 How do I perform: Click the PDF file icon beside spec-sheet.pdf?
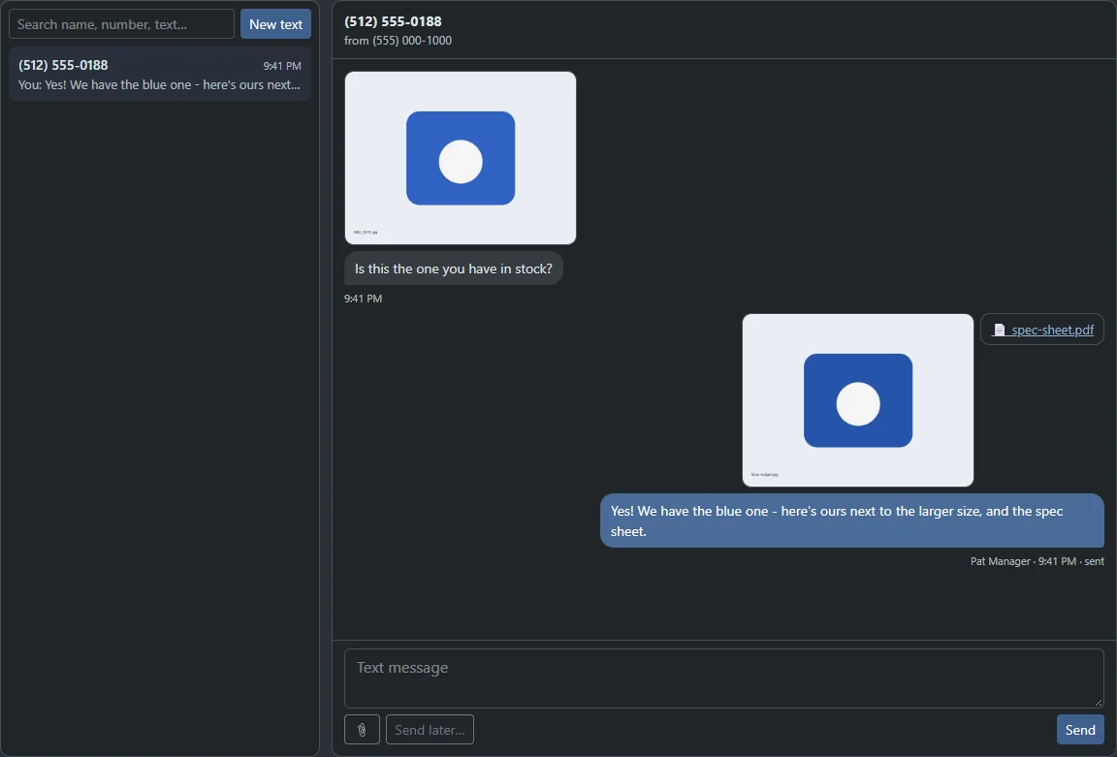pos(1000,330)
